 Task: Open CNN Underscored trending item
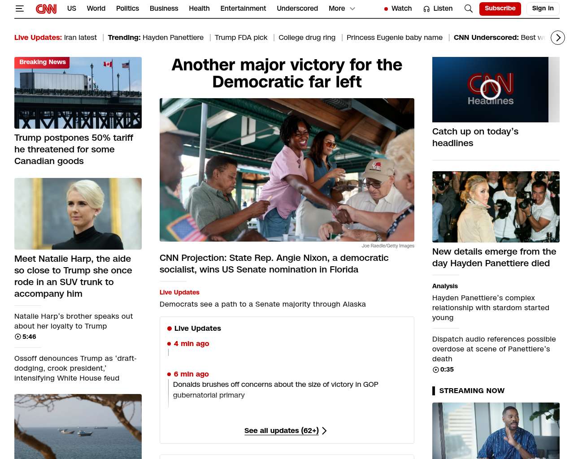point(500,38)
